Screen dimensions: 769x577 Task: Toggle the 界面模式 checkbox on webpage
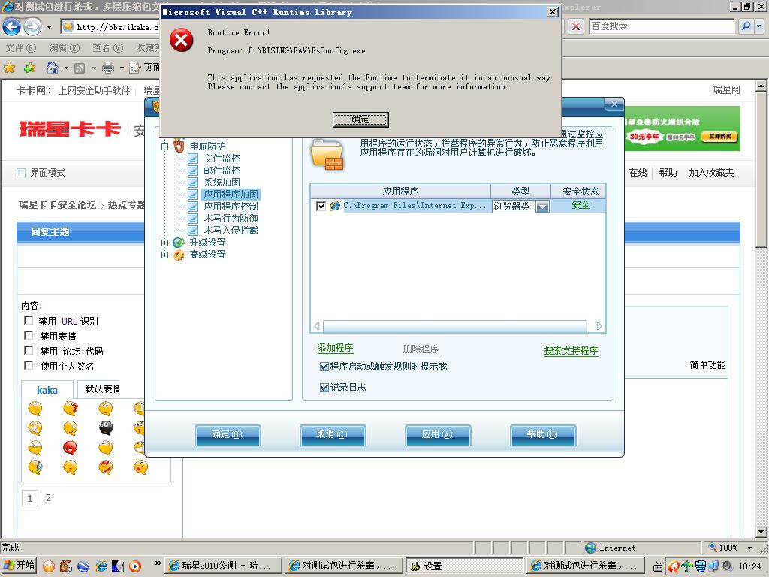(21, 173)
